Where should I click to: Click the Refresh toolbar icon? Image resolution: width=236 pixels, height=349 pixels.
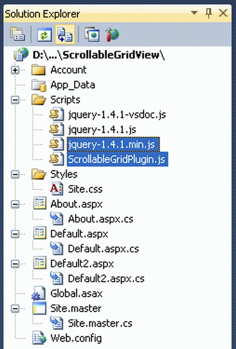click(x=44, y=35)
